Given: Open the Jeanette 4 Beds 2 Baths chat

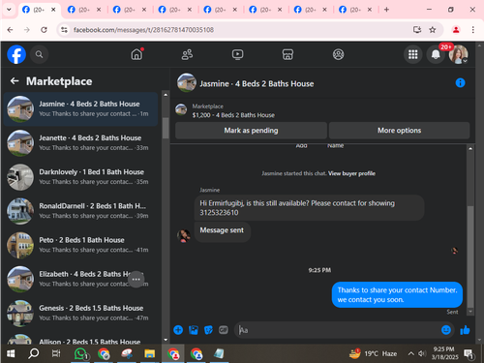Looking at the screenshot, I should [80, 143].
